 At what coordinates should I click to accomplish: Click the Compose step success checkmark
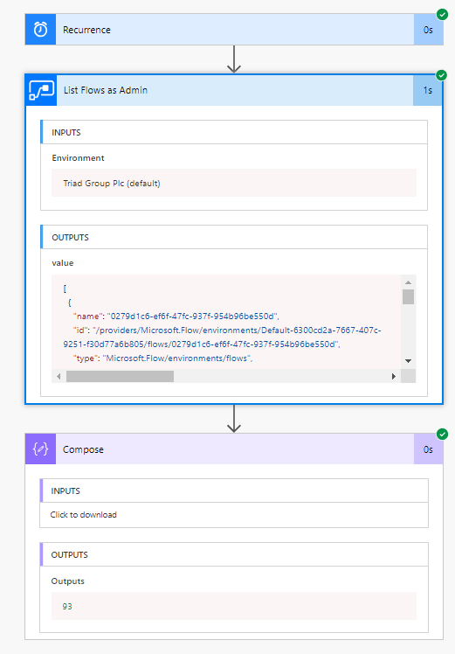pyautogui.click(x=442, y=435)
